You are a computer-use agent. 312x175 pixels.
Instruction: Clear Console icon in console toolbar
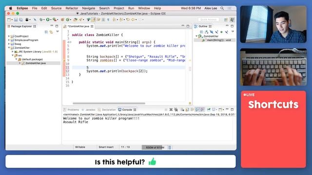tap(182, 109)
